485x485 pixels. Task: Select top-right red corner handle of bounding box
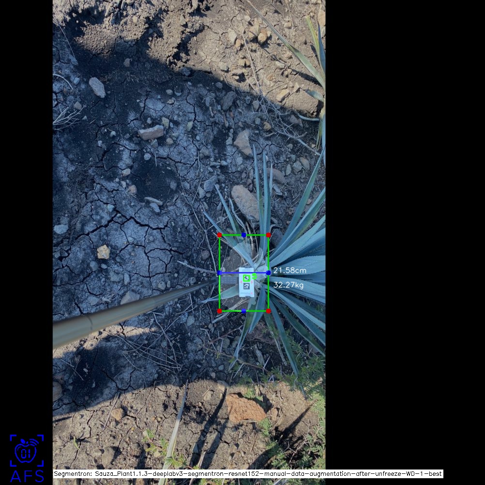tap(269, 235)
